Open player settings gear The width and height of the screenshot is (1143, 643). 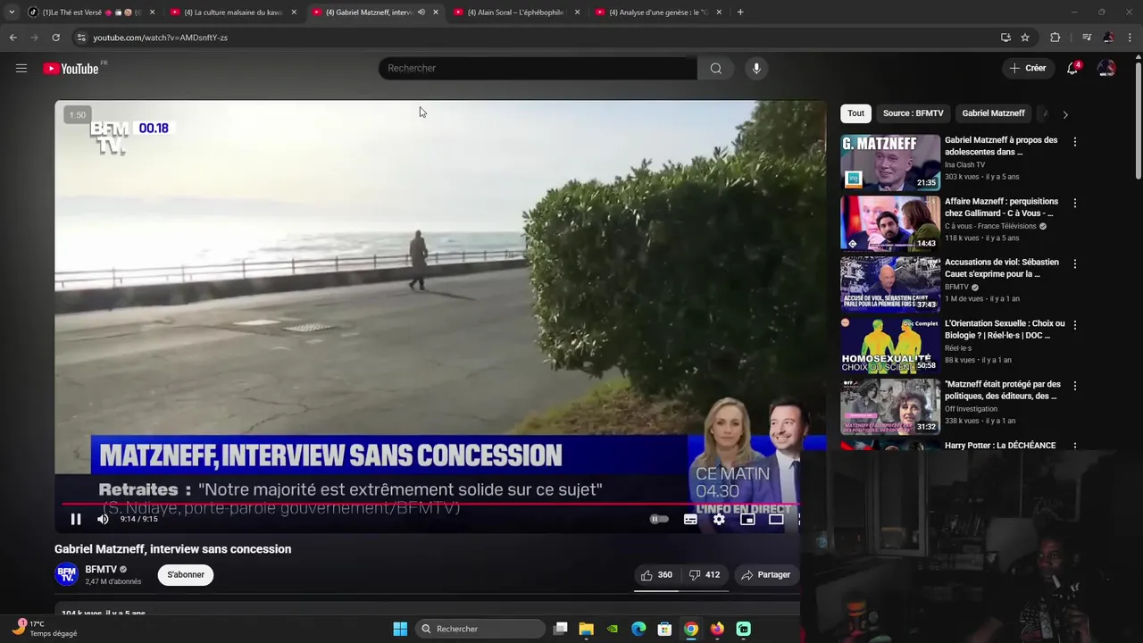[x=719, y=519]
